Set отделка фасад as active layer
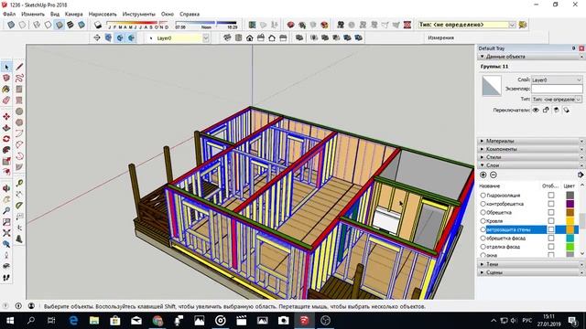Viewport: 586px width, 329px height. (483, 247)
